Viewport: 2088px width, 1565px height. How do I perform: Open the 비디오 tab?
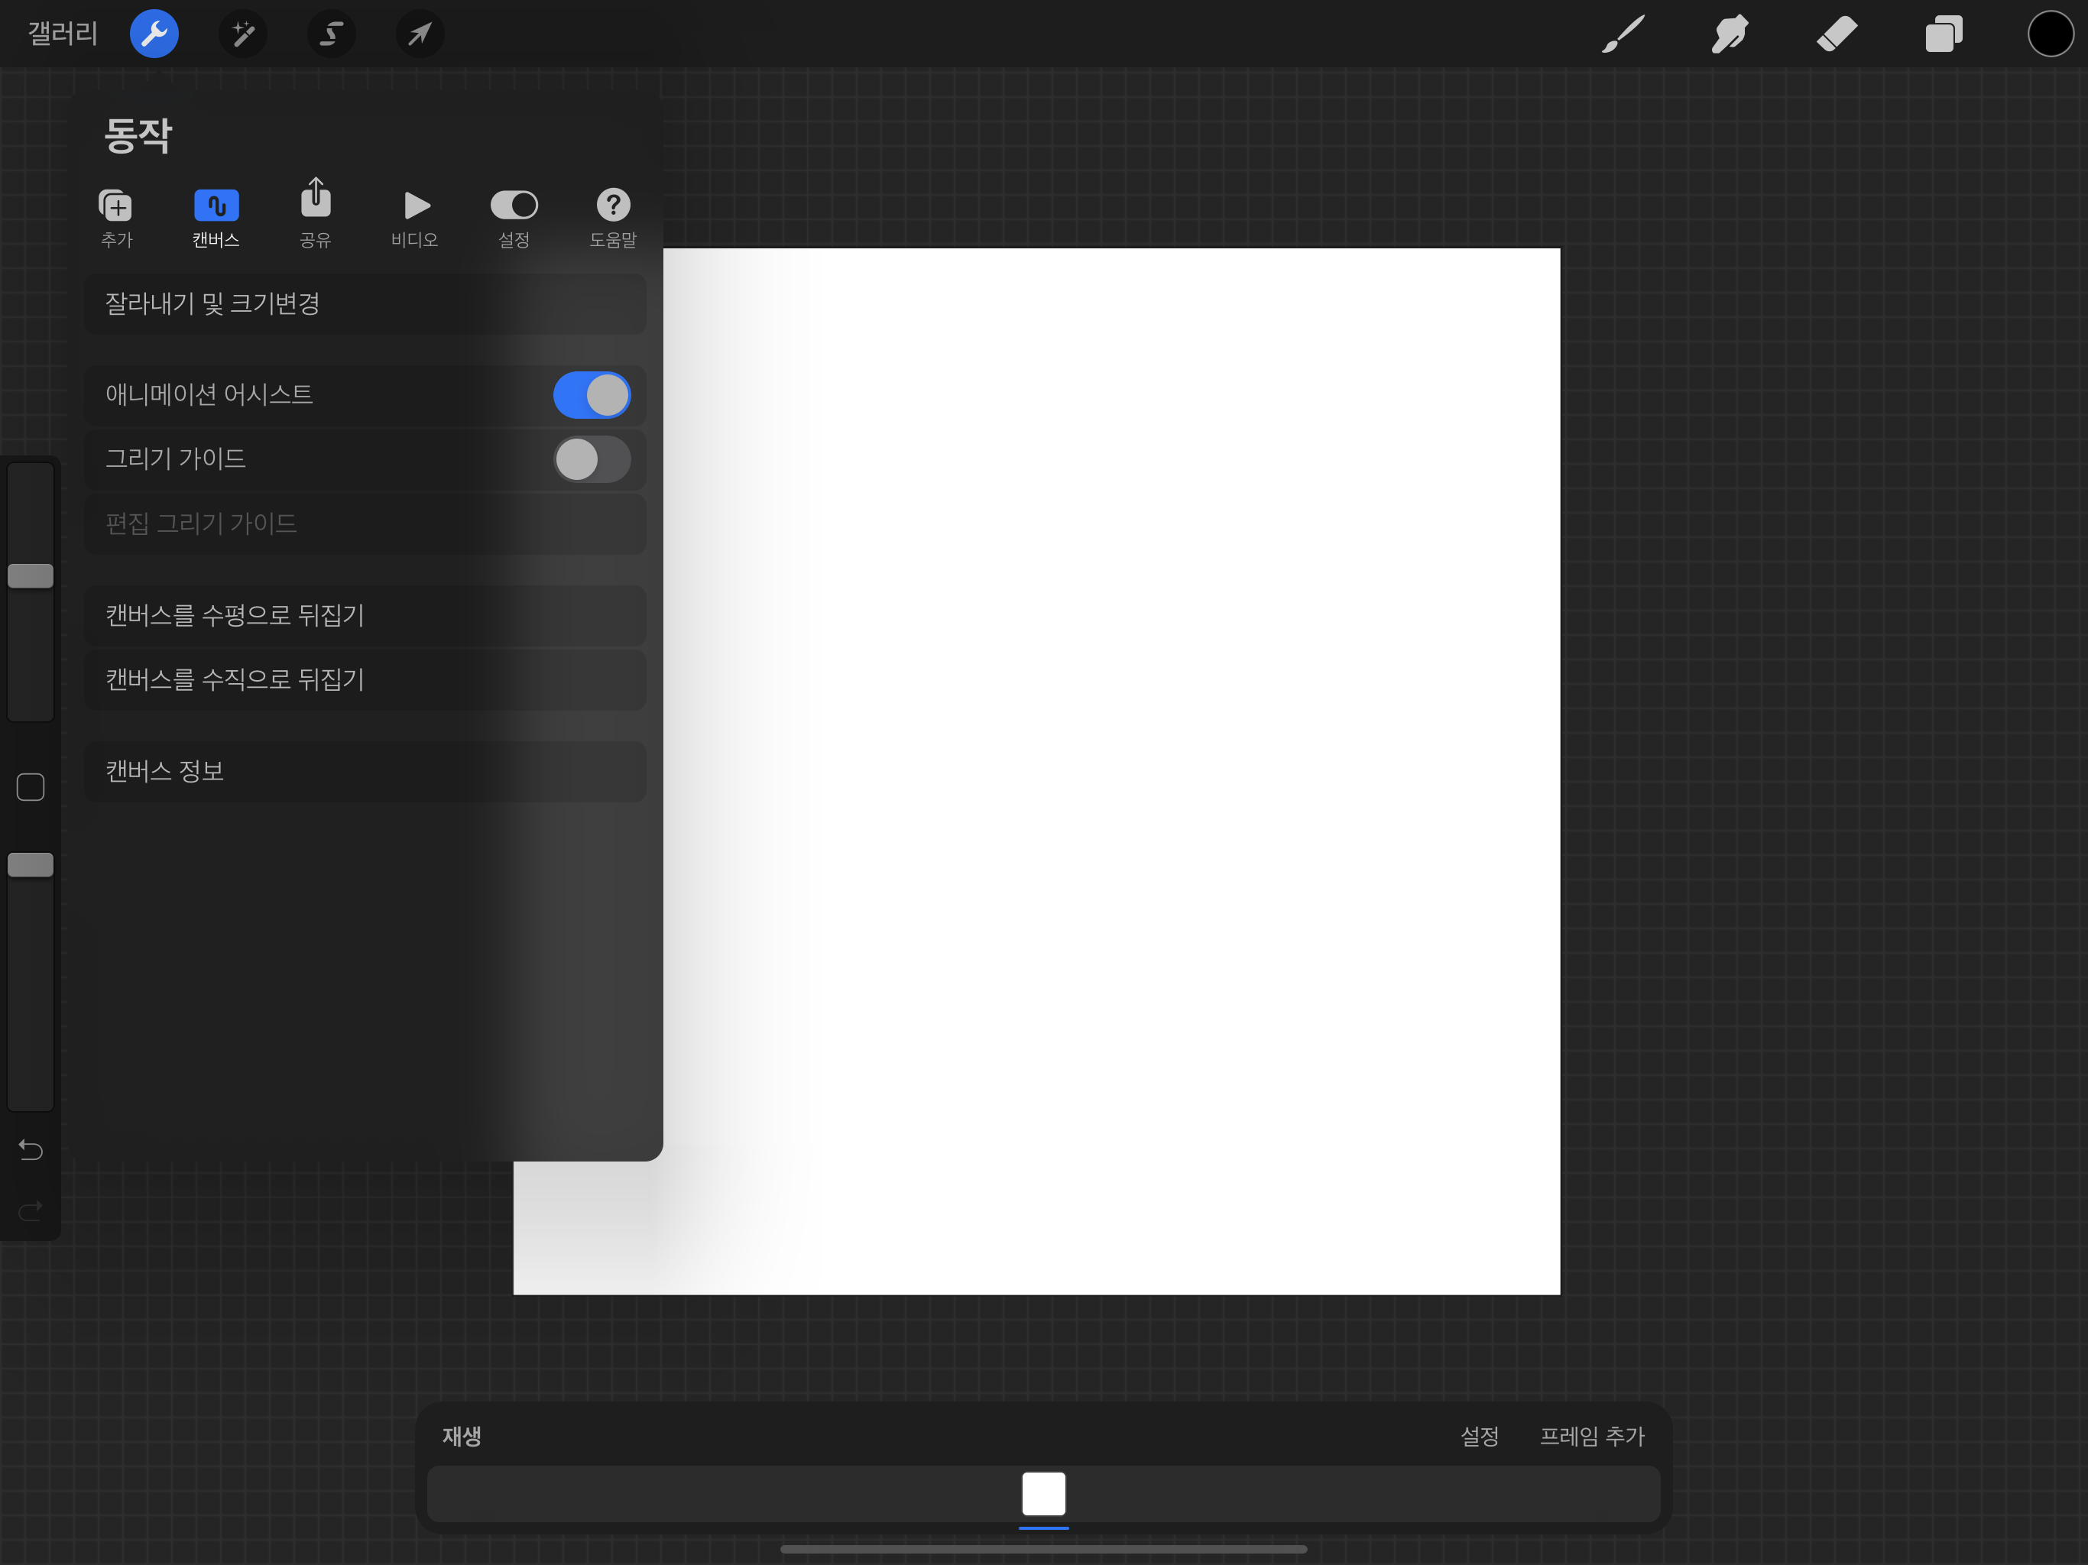click(415, 217)
